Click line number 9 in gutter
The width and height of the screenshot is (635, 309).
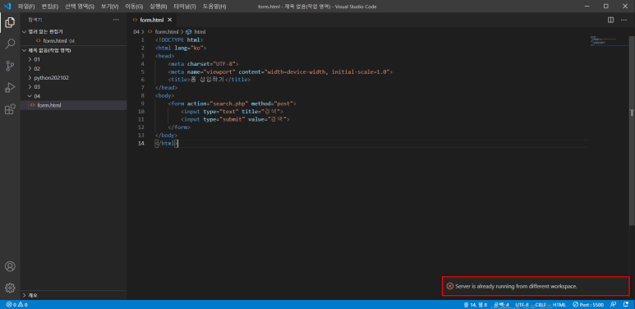(x=142, y=104)
